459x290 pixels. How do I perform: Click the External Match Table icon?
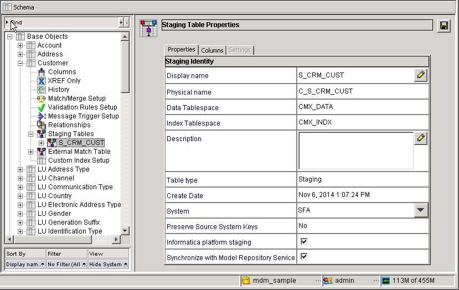pos(42,152)
